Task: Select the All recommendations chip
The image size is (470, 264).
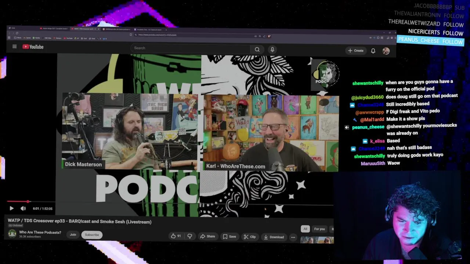Action: tap(305, 229)
